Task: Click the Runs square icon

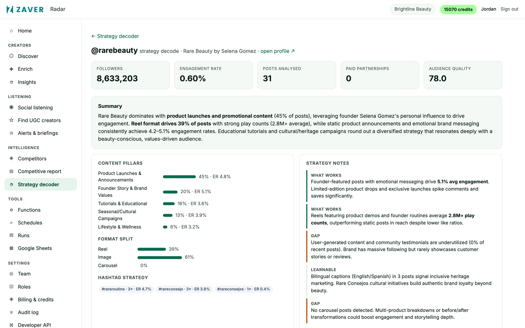Action: (x=11, y=236)
